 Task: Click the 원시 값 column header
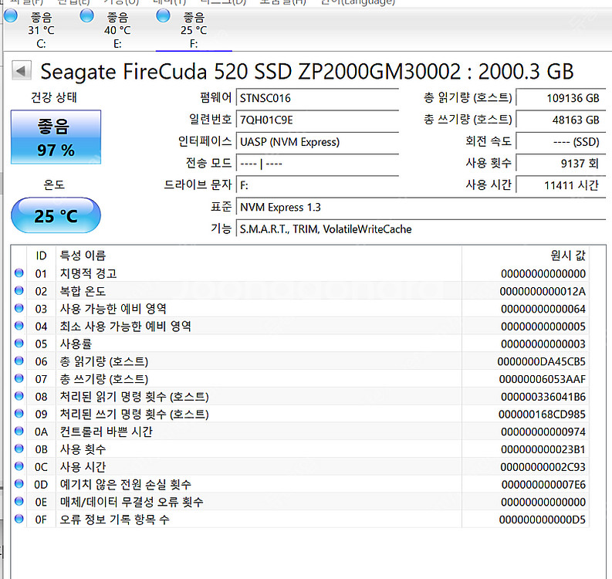[526, 256]
